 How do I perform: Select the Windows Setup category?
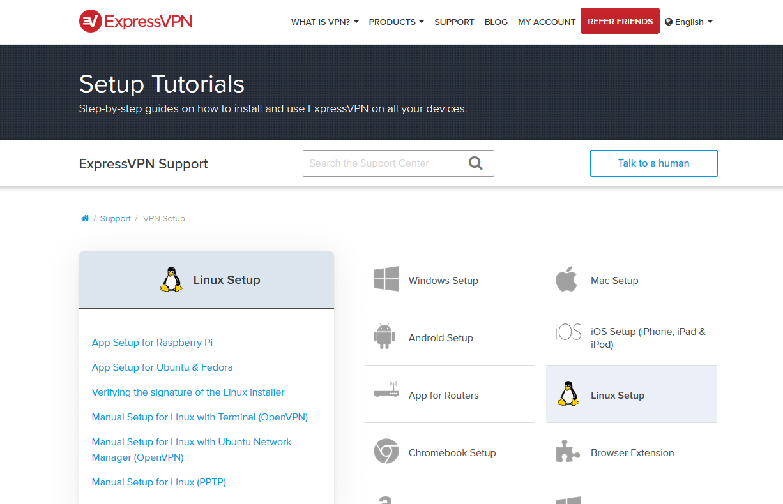[450, 279]
